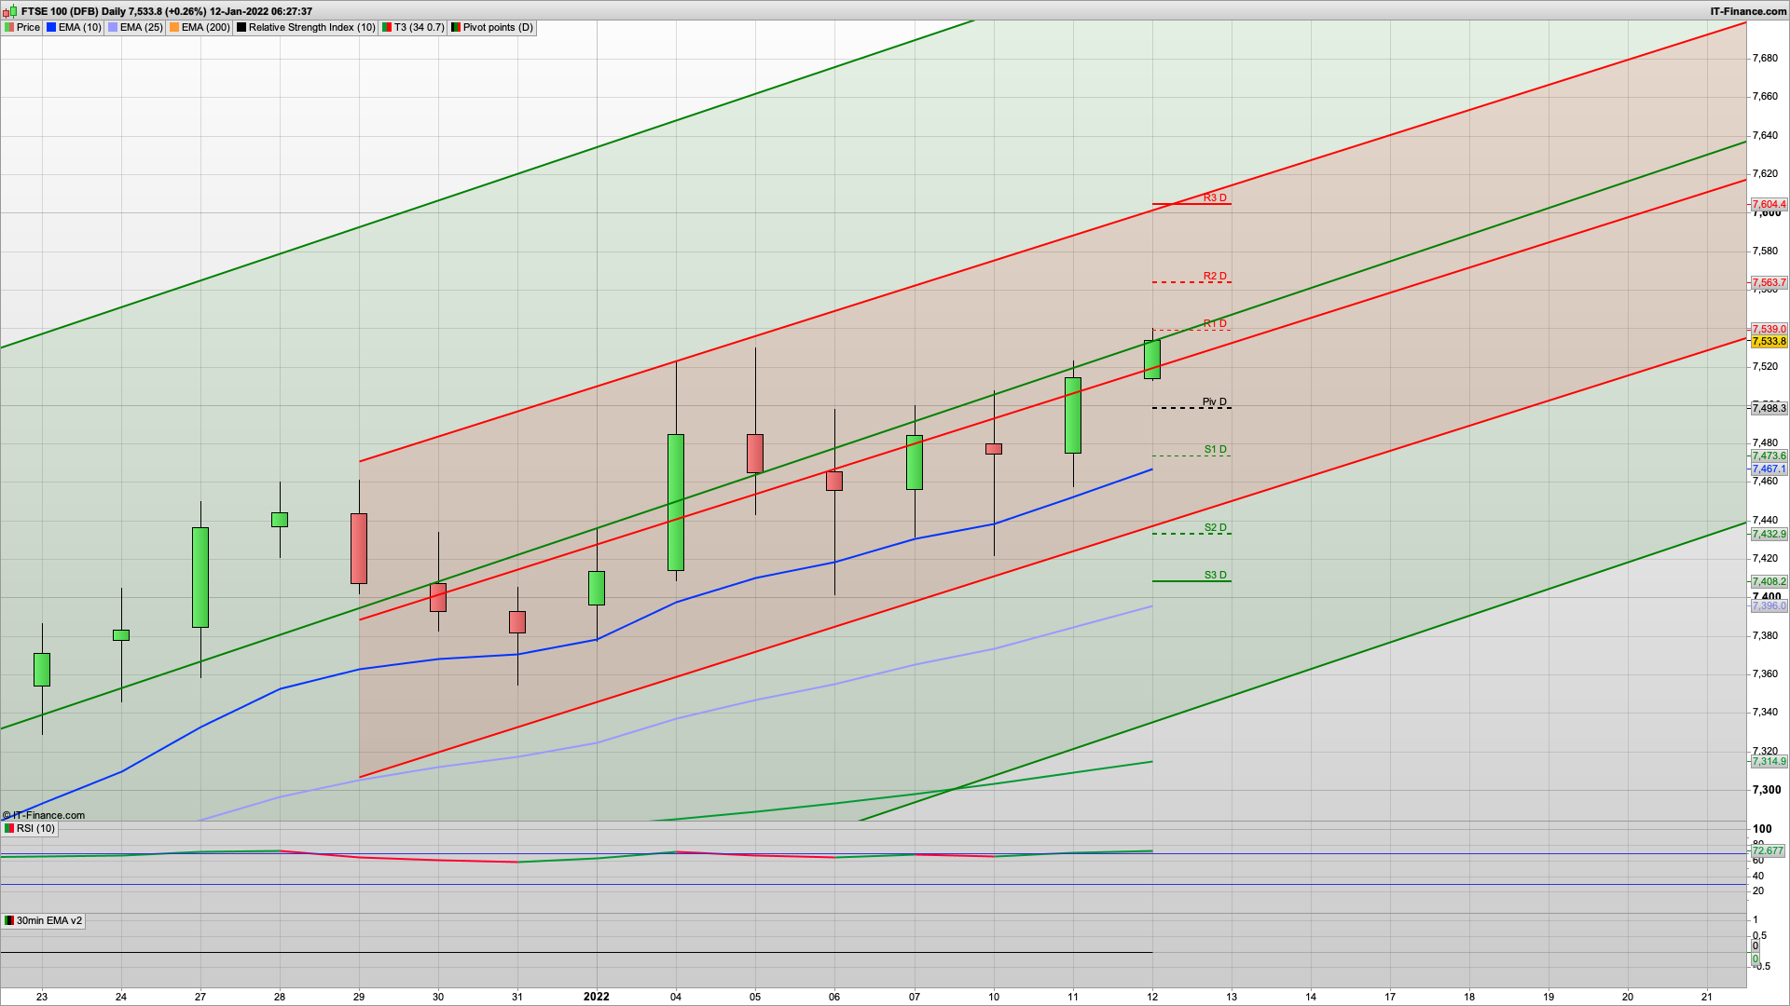Click the 2022 year label on date axis
1790x1006 pixels.
[597, 996]
